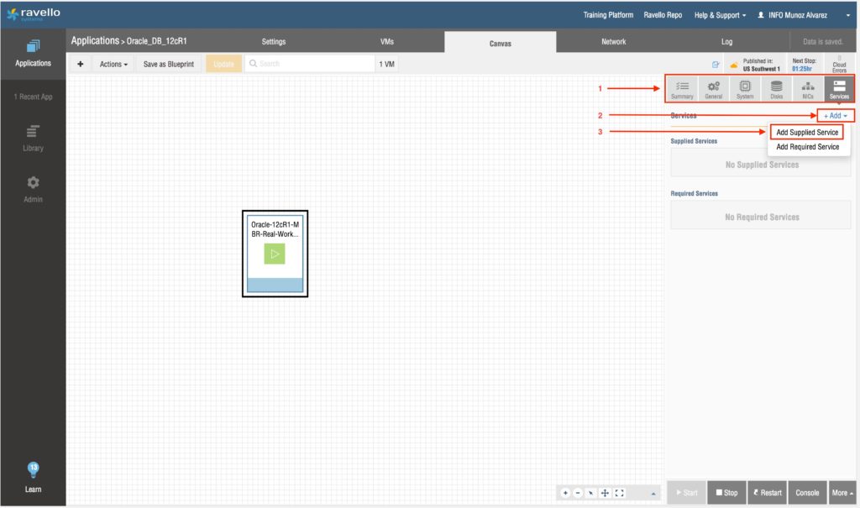Image resolution: width=860 pixels, height=508 pixels.
Task: Choose Add Required Service
Action: 807,147
